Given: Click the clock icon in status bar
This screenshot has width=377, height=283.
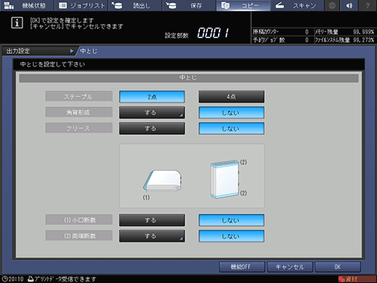Looking at the screenshot, I should tap(4, 279).
